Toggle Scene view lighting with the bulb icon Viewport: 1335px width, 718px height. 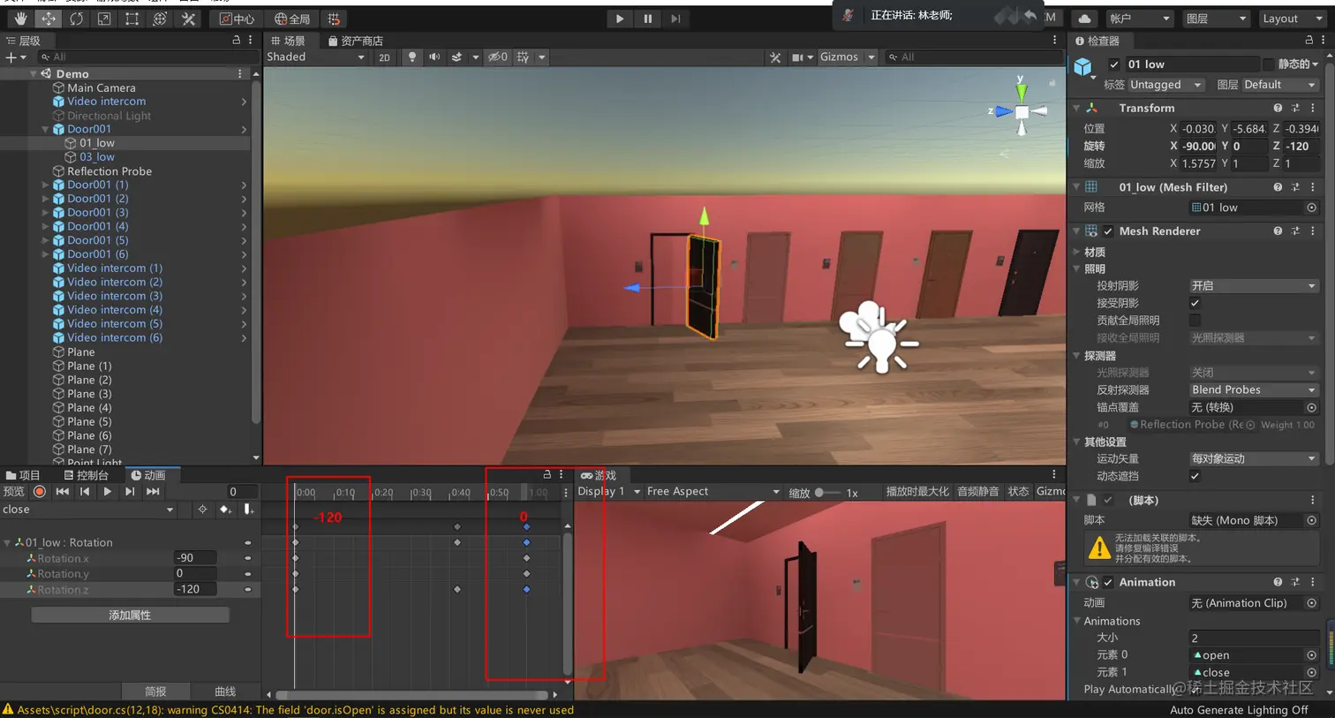(x=411, y=57)
